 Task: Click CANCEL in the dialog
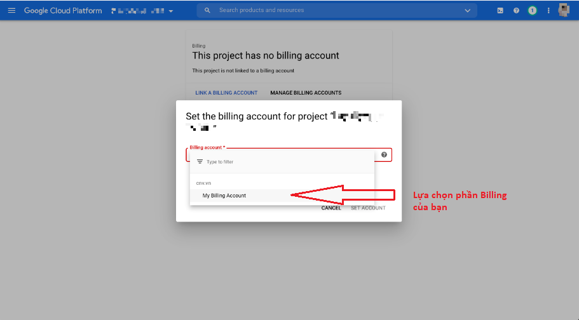pos(331,208)
